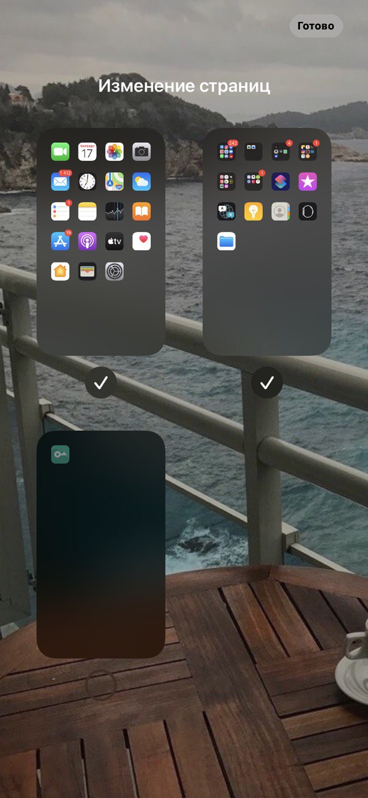Tap the Готово button
Image resolution: width=368 pixels, height=798 pixels.
(x=316, y=26)
